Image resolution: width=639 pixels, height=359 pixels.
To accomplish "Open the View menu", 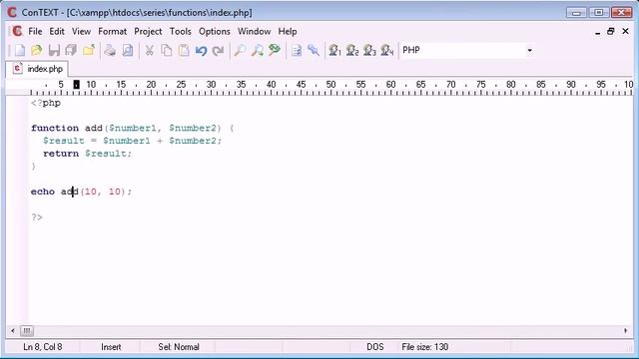I will (81, 31).
